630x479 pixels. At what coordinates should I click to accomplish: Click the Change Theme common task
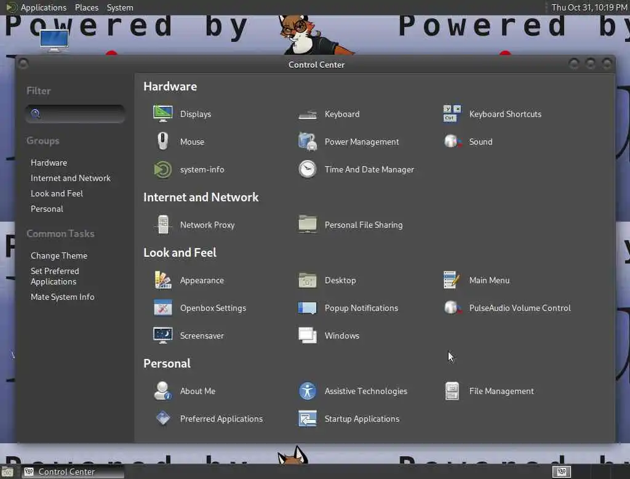[59, 256]
